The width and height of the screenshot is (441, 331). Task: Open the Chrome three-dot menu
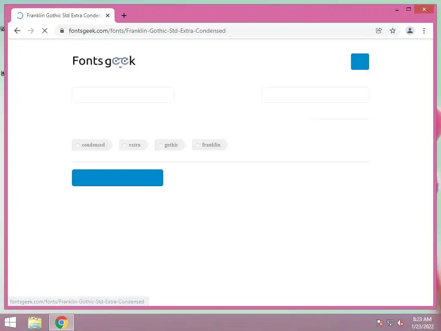click(424, 31)
